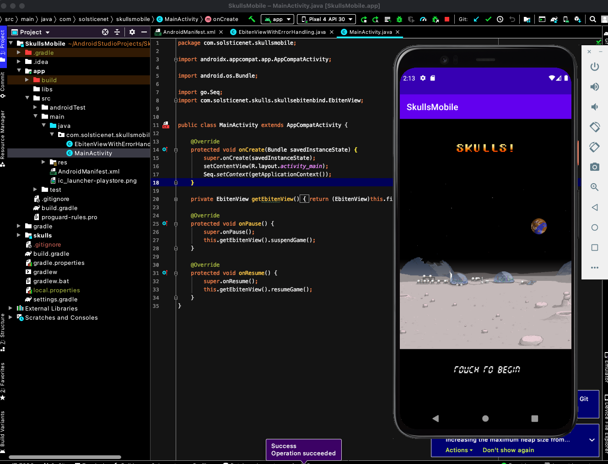
Task: Select proguard-rules.pro file
Action: 65,217
